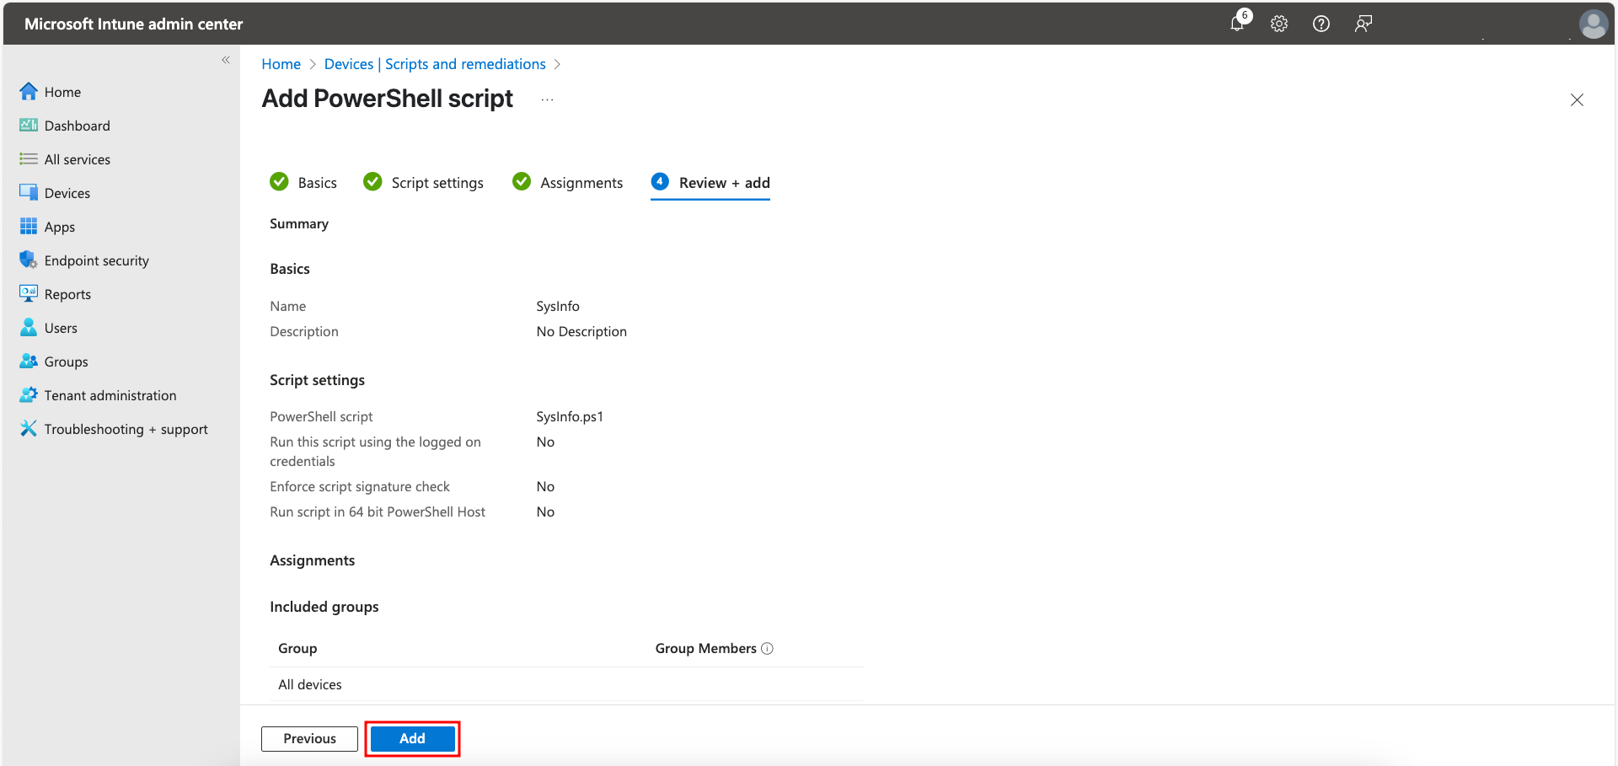
Task: Click the Enforce script signature check label
Action: point(360,486)
